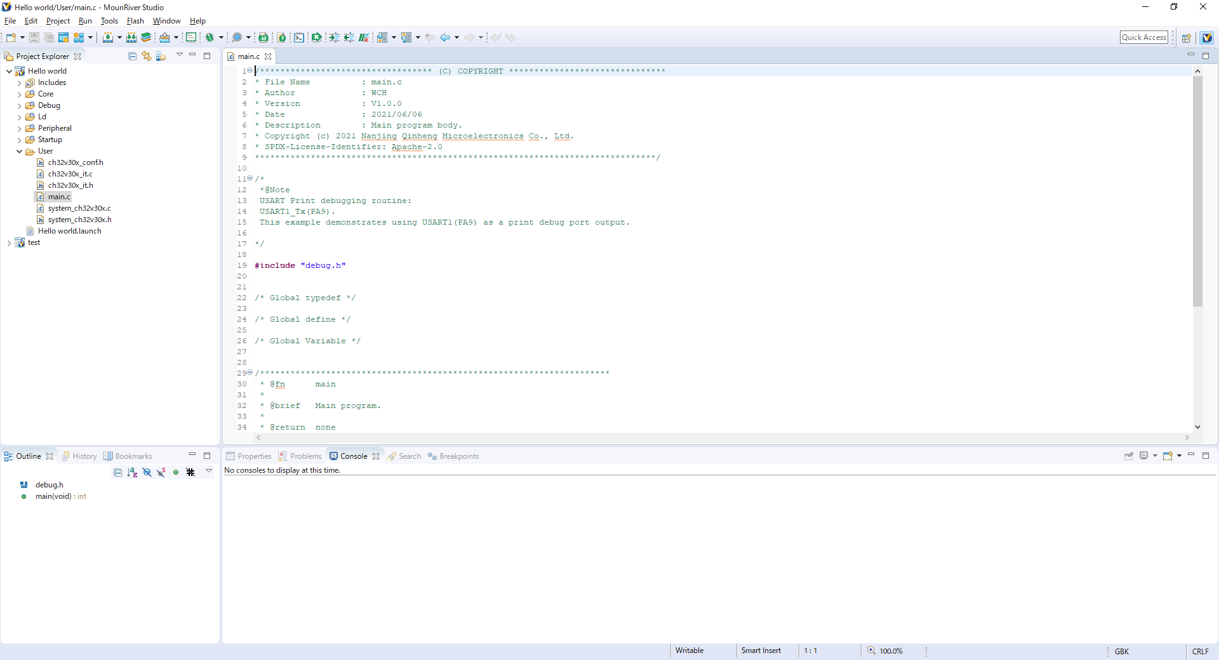Image resolution: width=1219 pixels, height=660 pixels.
Task: Expand the Peripheral folder
Action: coord(19,129)
